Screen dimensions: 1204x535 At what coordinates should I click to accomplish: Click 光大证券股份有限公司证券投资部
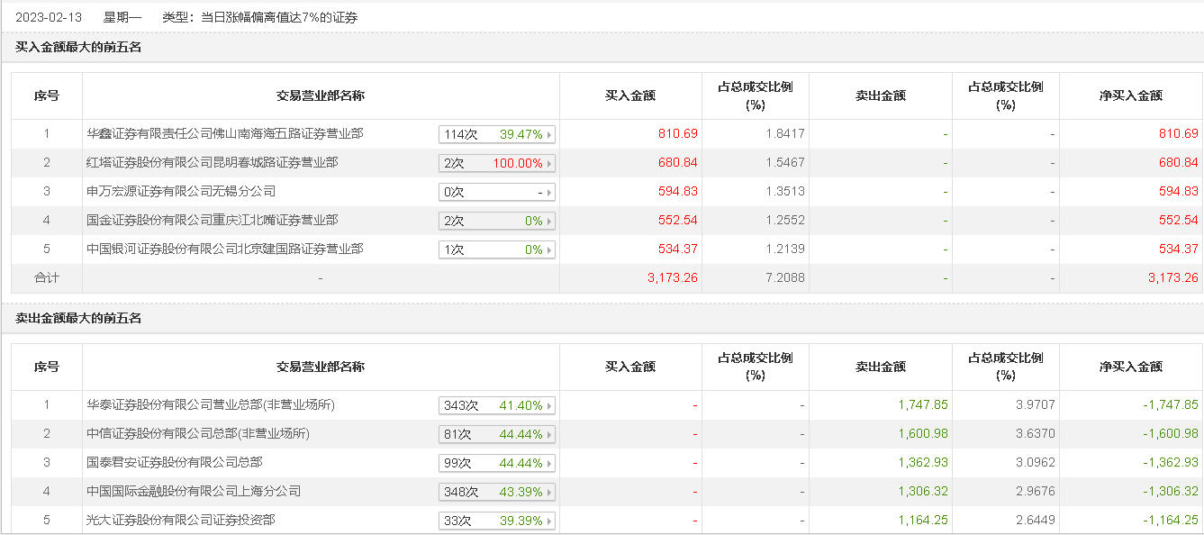pyautogui.click(x=180, y=520)
